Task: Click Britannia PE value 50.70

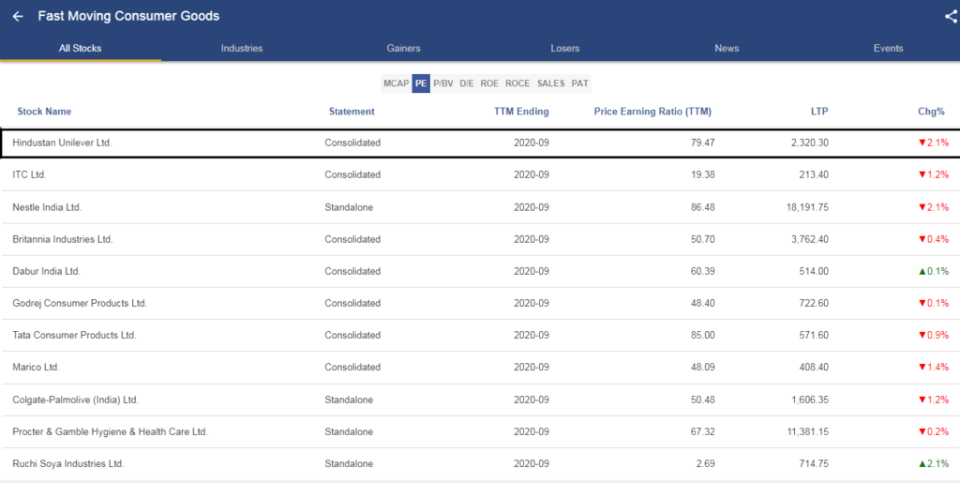Action: pyautogui.click(x=703, y=239)
